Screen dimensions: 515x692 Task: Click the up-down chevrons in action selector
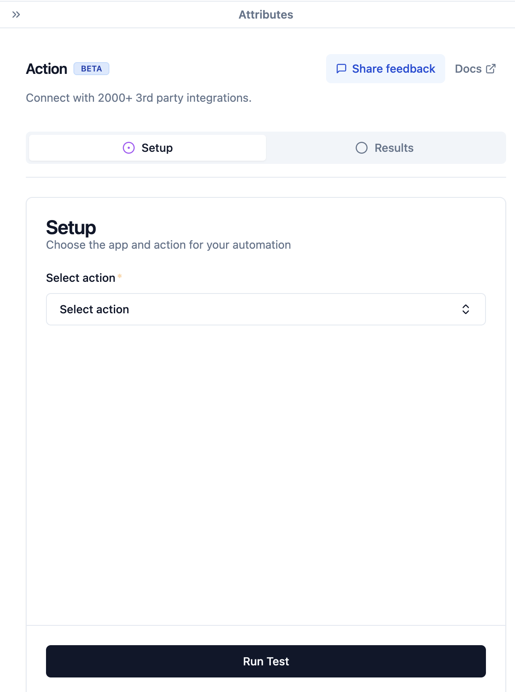[x=465, y=309]
